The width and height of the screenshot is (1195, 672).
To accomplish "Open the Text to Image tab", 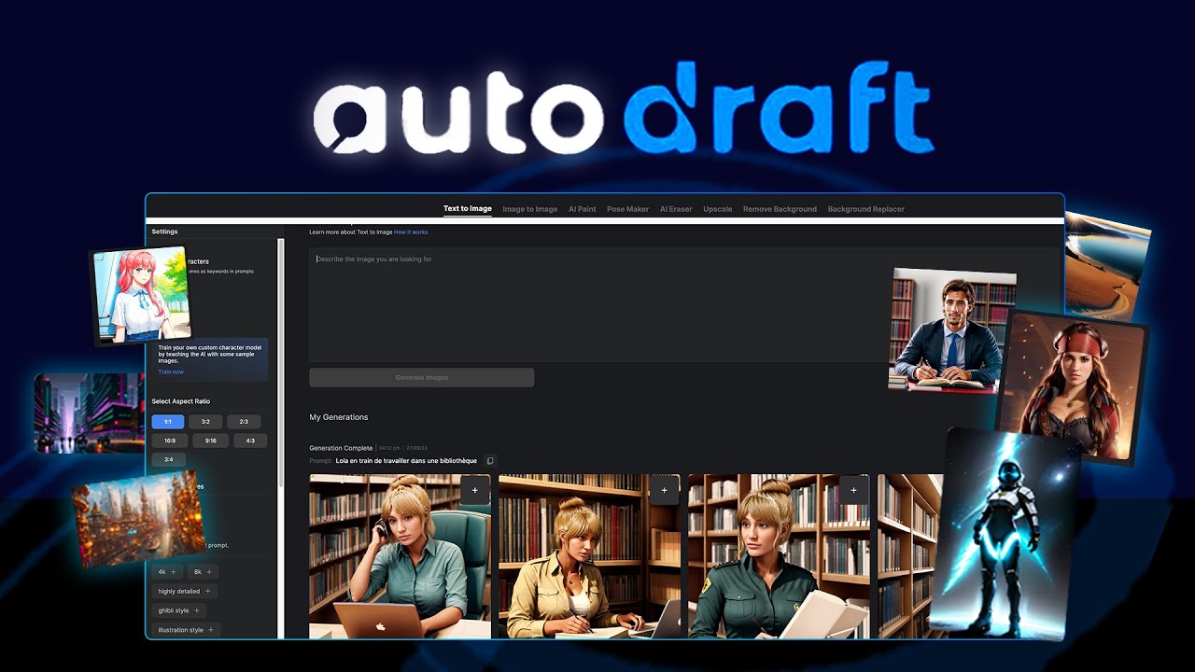I will click(x=468, y=209).
